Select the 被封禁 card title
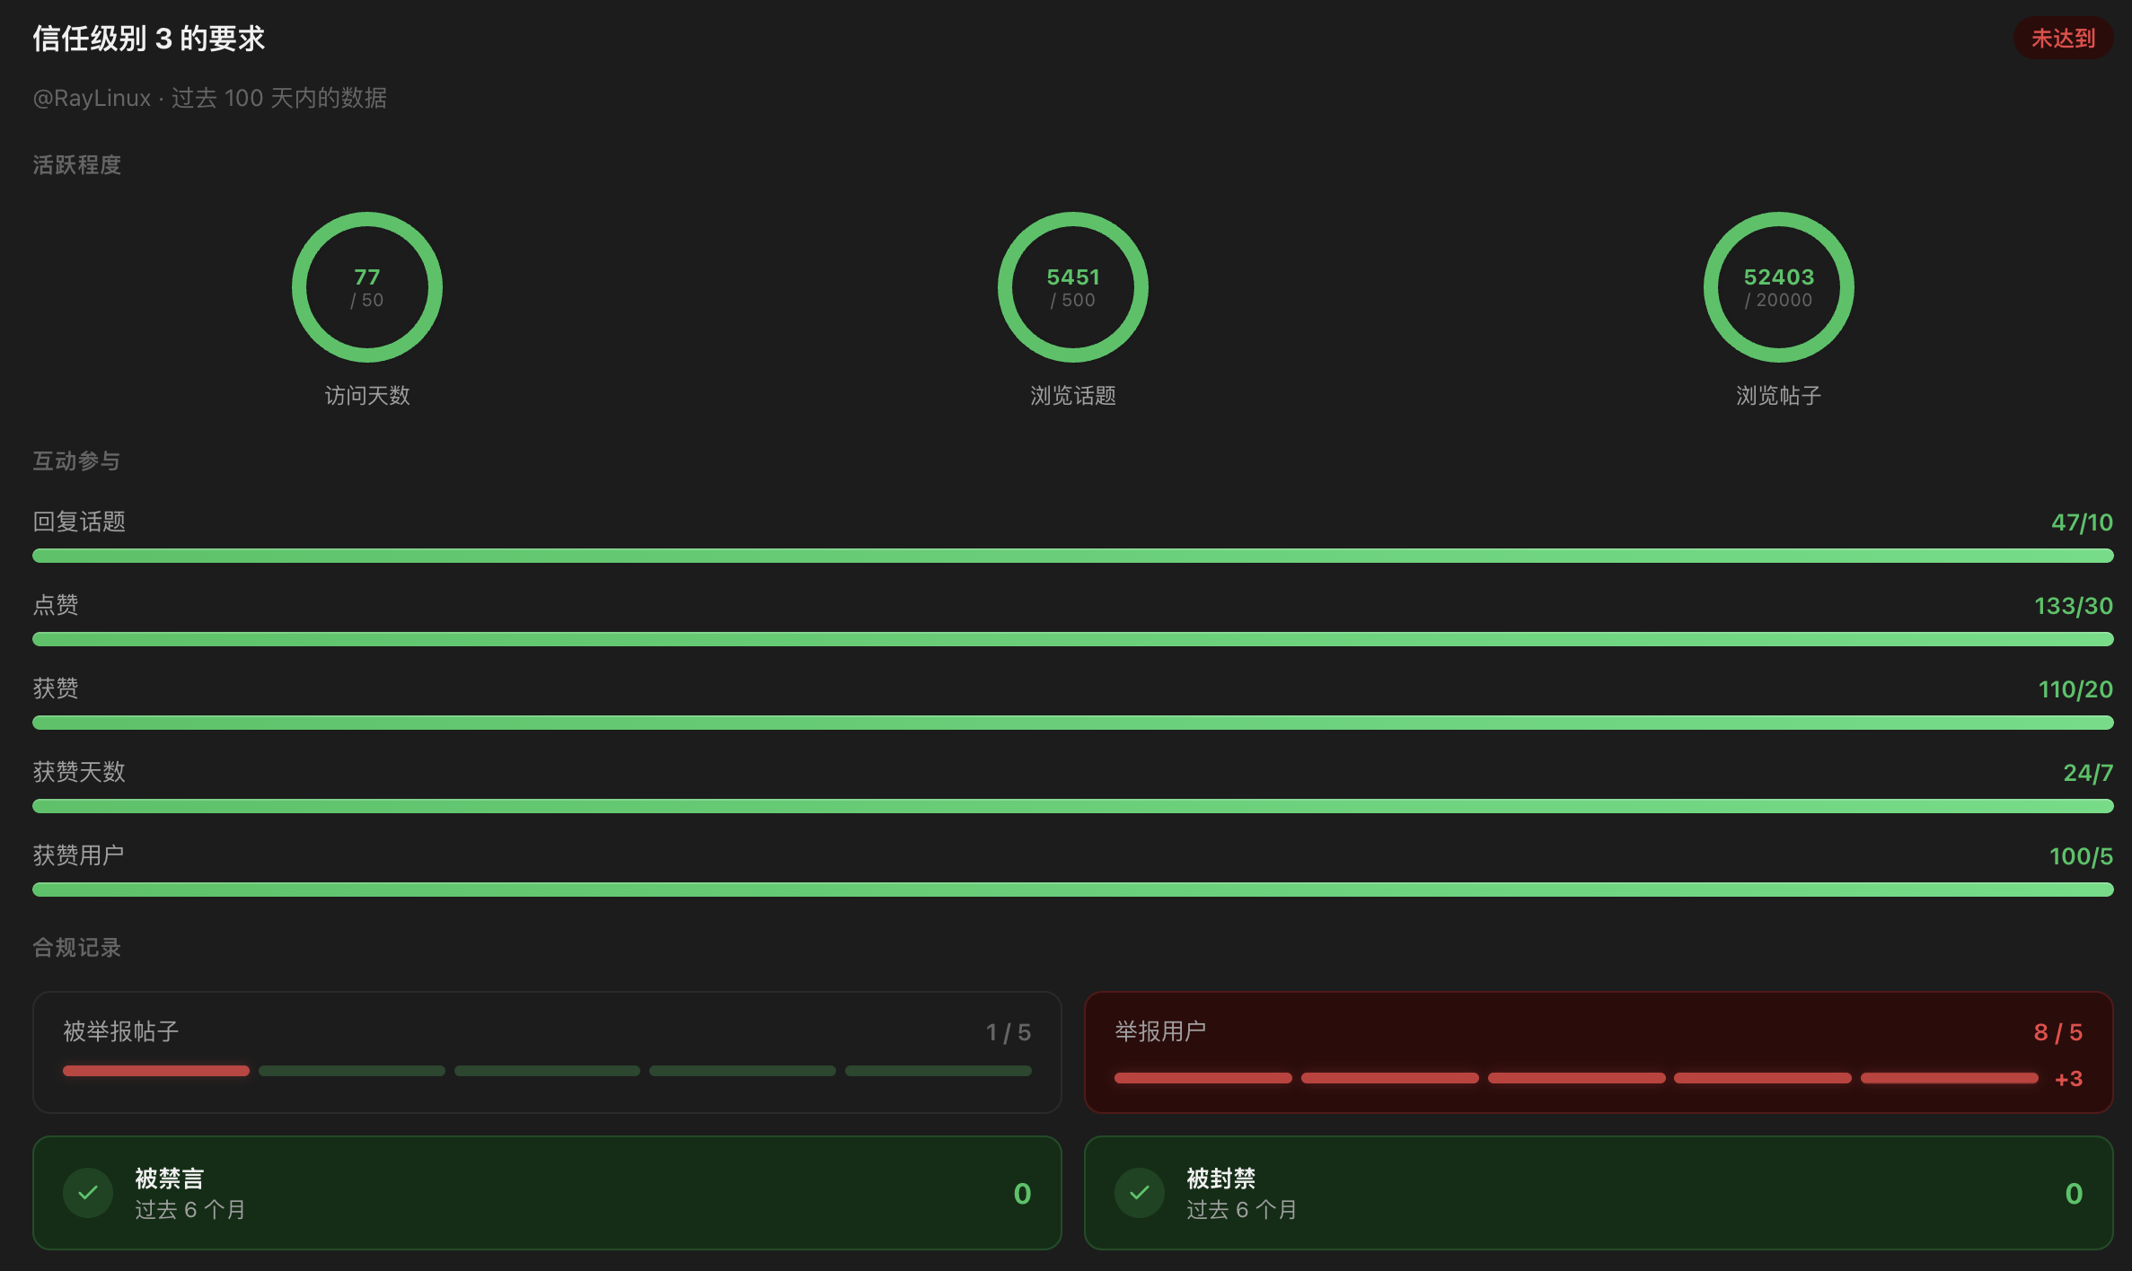The image size is (2132, 1271). pyautogui.click(x=1221, y=1178)
